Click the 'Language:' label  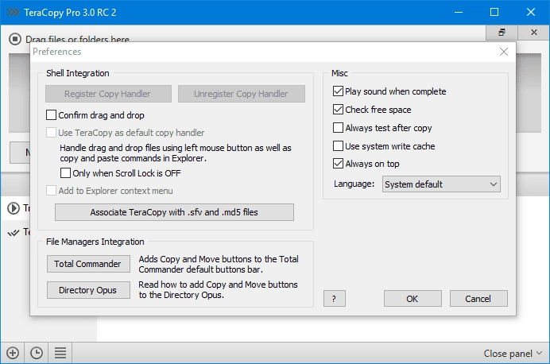(354, 184)
